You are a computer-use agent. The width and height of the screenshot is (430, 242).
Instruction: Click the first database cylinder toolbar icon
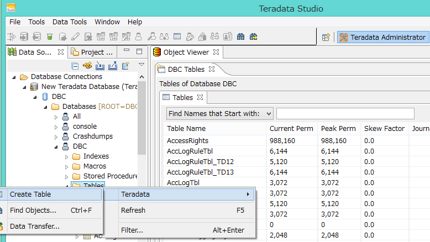(24, 36)
